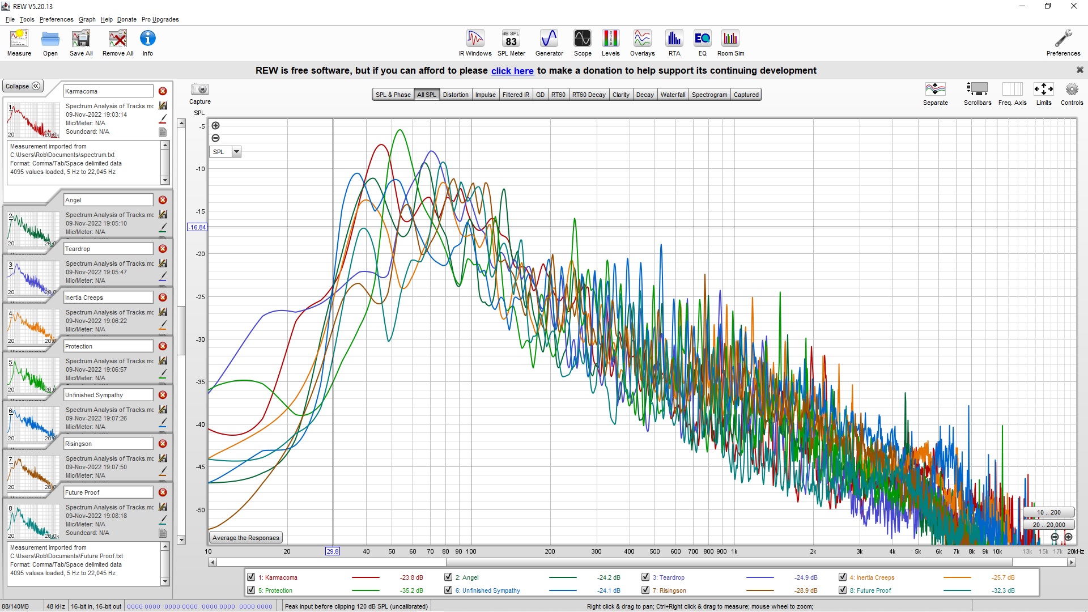Zoom in vertical axis plus icon

coord(215,126)
